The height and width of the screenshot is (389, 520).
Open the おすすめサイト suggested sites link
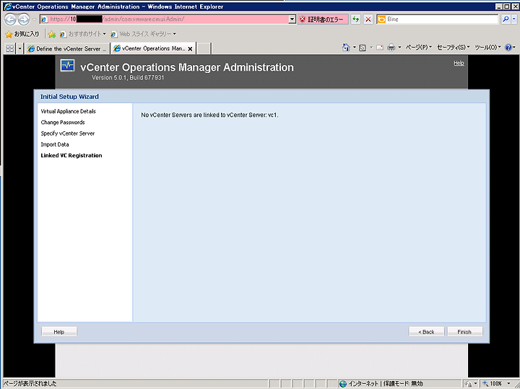click(82, 34)
